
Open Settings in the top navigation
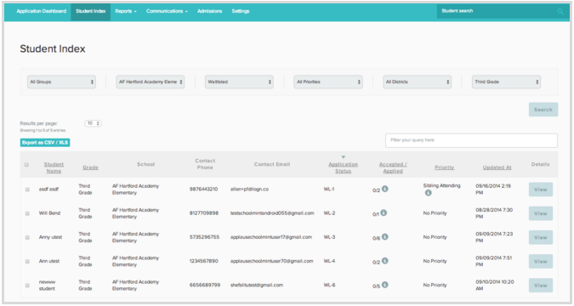pyautogui.click(x=241, y=11)
